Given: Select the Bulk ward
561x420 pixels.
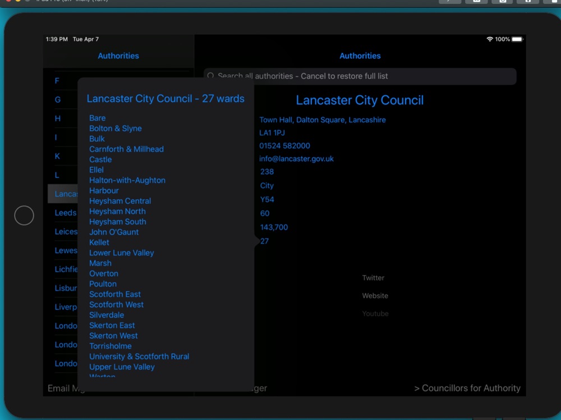Looking at the screenshot, I should pyautogui.click(x=97, y=138).
